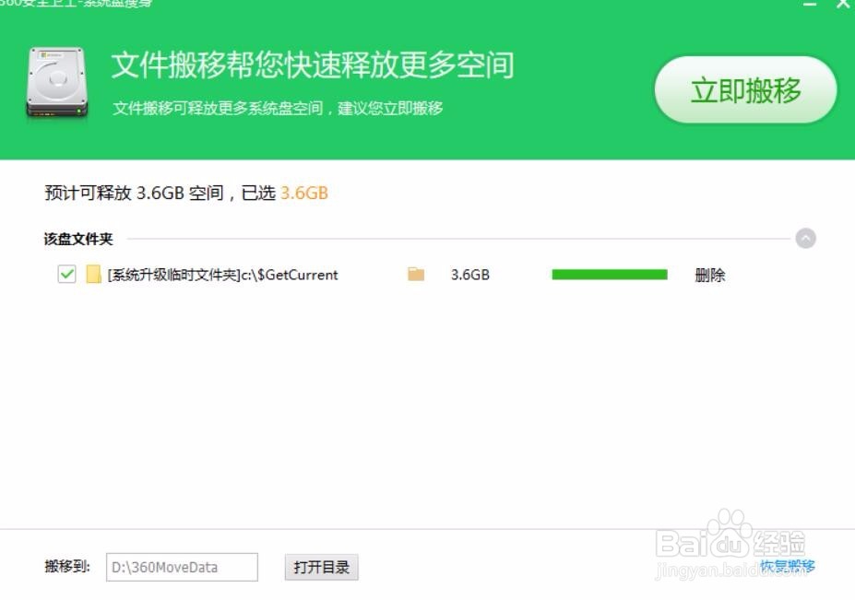Collapse the 该盘文件夹 section
Viewport: 855px width, 600px height.
tap(805, 238)
